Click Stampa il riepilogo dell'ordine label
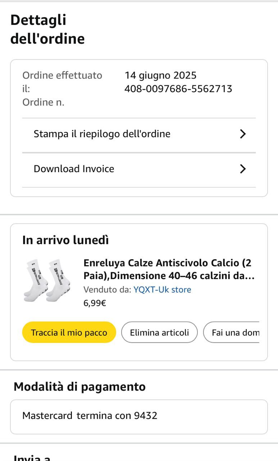 click(102, 134)
